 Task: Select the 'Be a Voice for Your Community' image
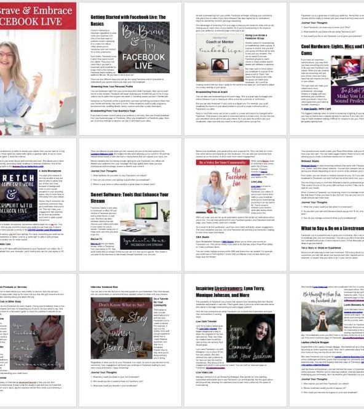223,186
